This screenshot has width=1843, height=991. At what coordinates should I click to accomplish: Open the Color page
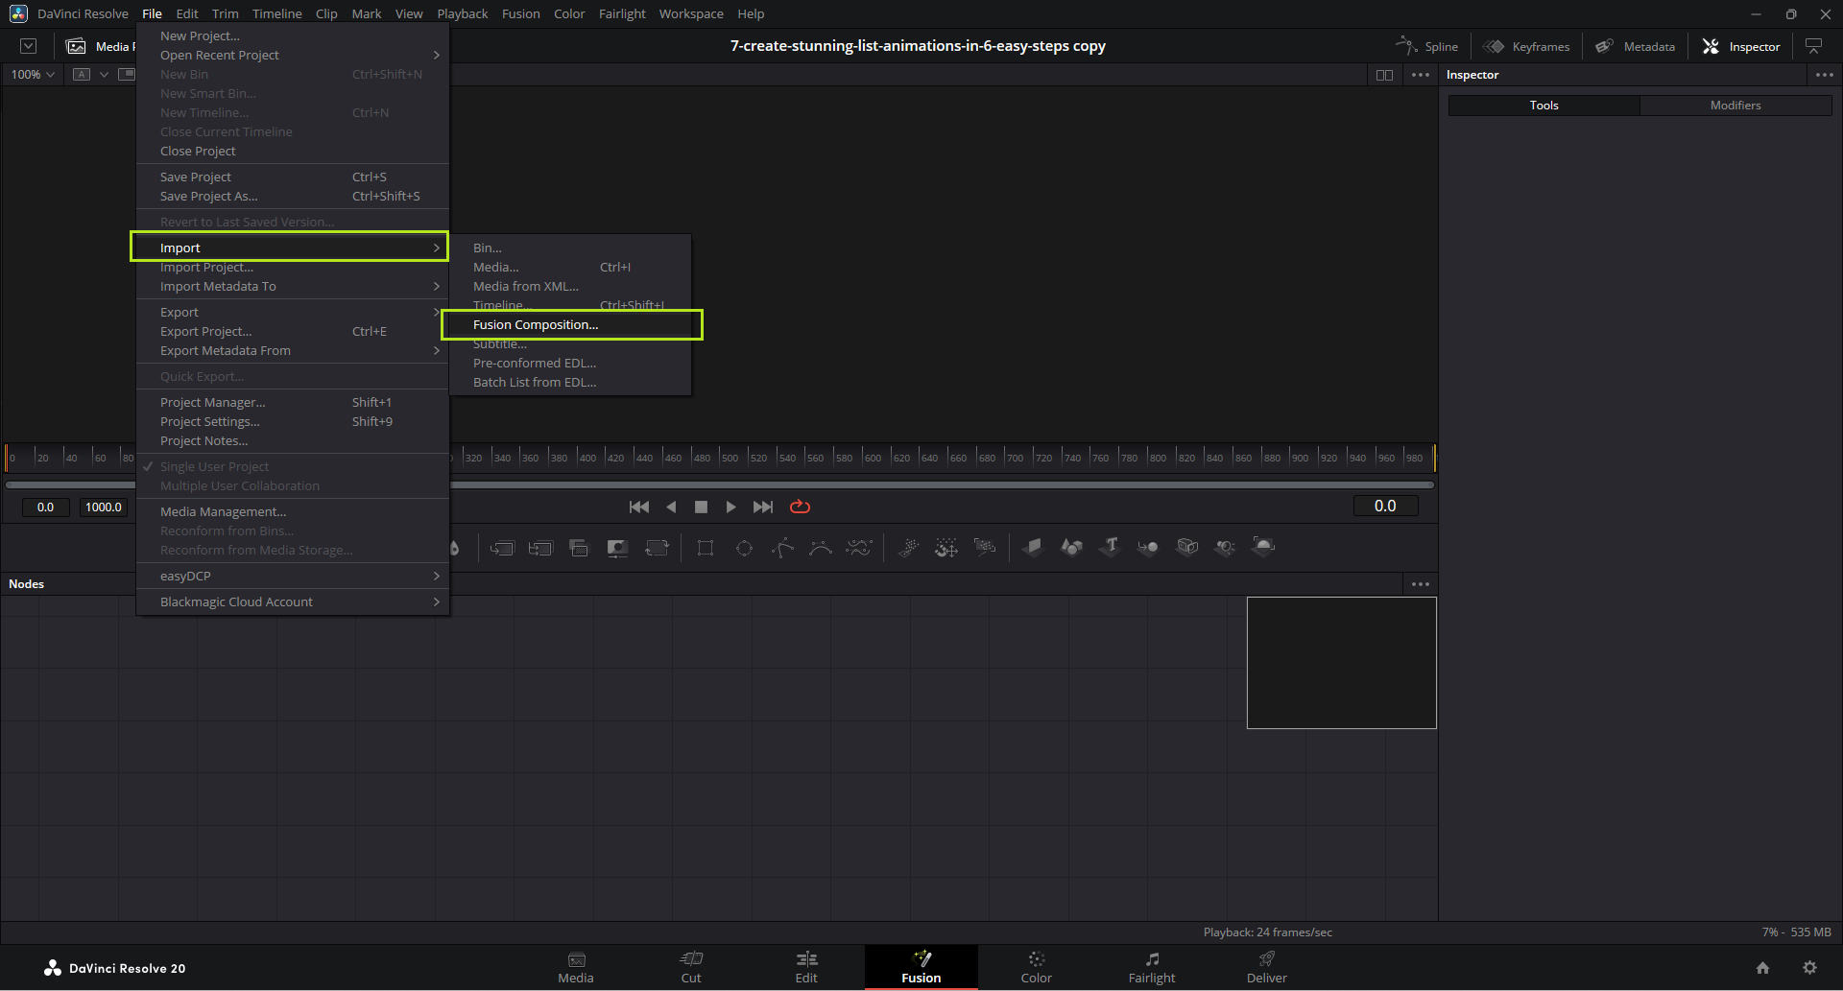click(x=1036, y=967)
